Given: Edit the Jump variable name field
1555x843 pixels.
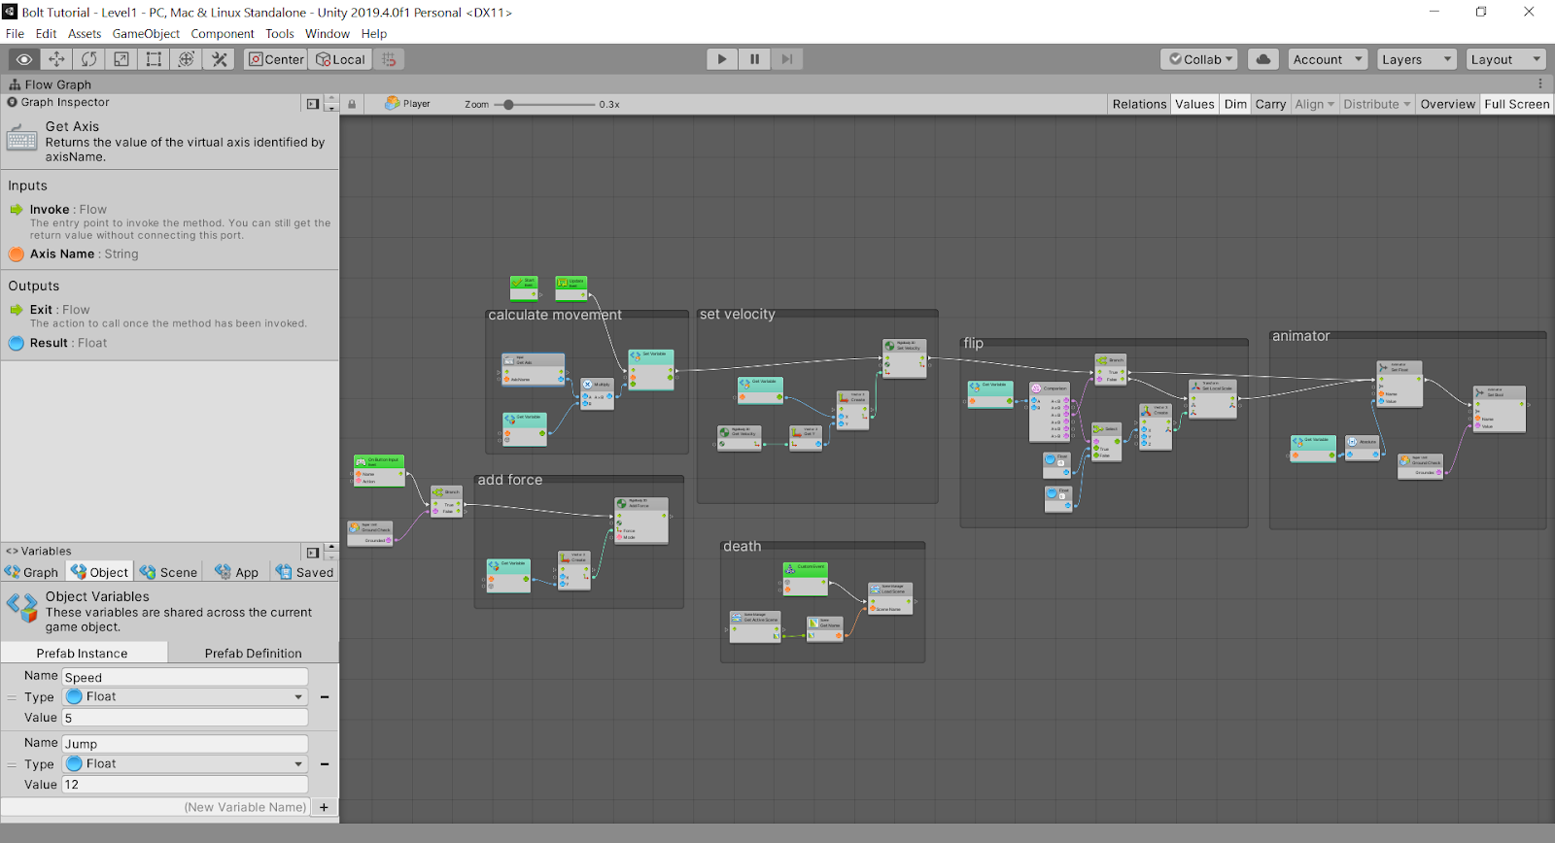Looking at the screenshot, I should (x=185, y=744).
